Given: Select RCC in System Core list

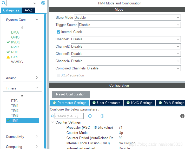Looking at the screenshot, I should (15, 52).
